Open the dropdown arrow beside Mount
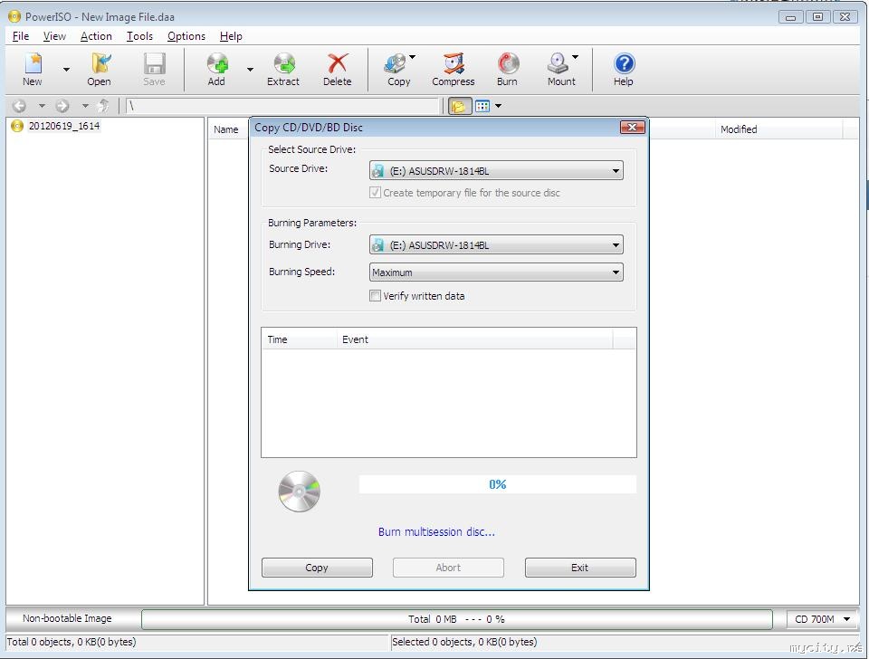Image resolution: width=869 pixels, height=659 pixels. pos(576,57)
